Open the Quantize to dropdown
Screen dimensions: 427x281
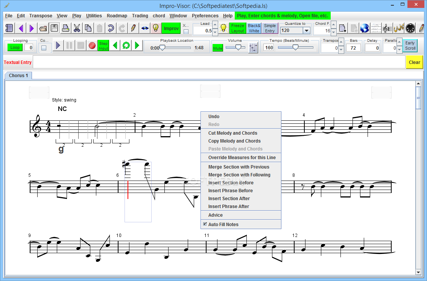pos(307,30)
